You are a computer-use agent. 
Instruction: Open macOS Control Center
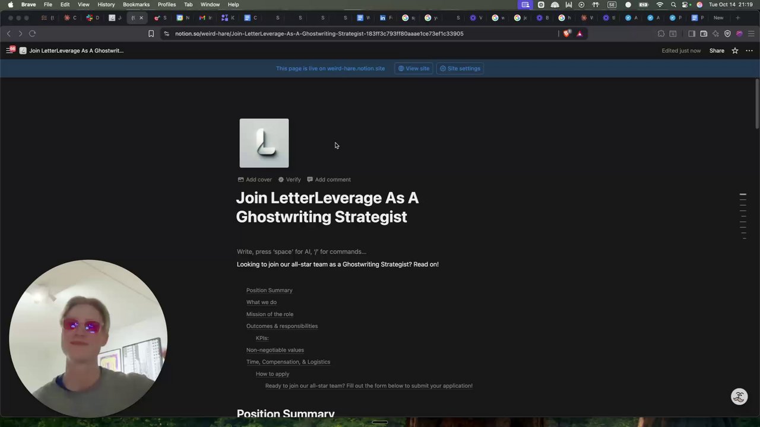point(686,5)
